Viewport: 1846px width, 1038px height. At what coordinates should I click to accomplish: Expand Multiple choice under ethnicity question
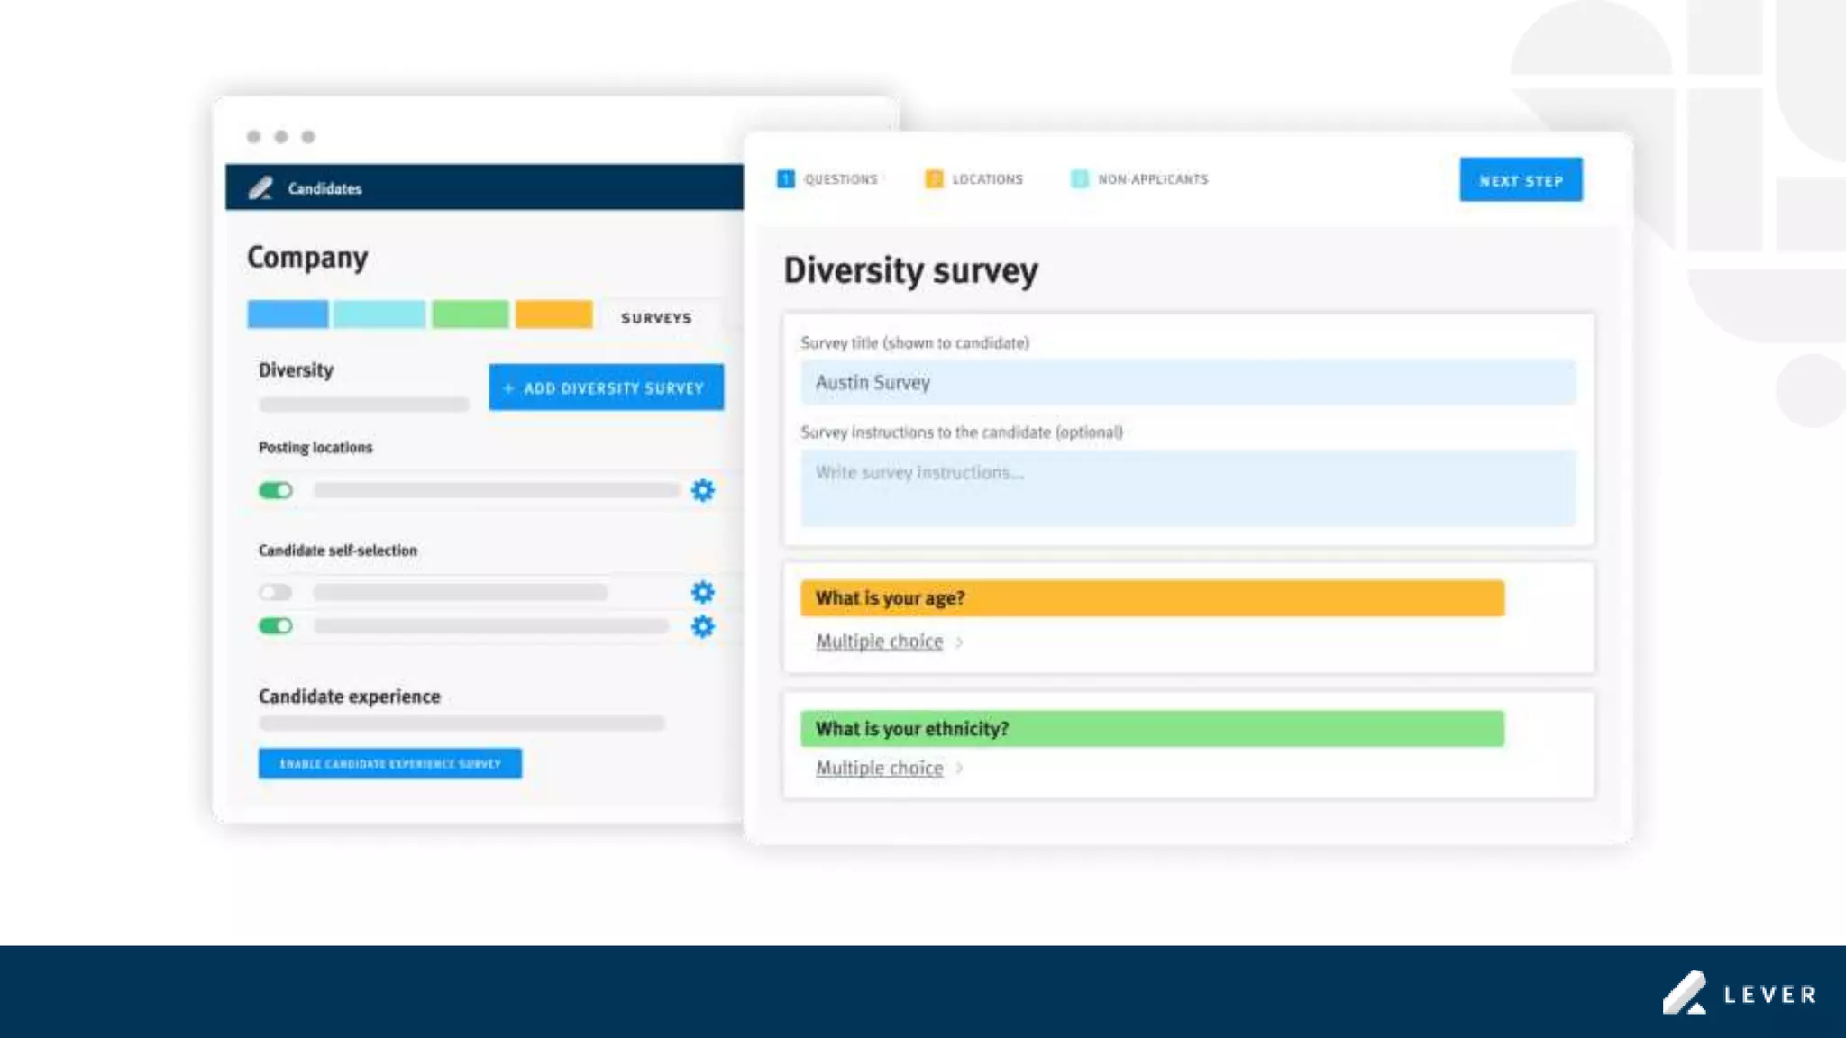(x=879, y=768)
